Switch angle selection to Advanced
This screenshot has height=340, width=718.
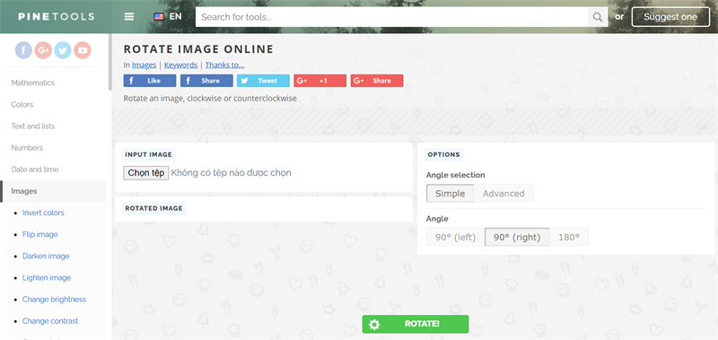[503, 193]
